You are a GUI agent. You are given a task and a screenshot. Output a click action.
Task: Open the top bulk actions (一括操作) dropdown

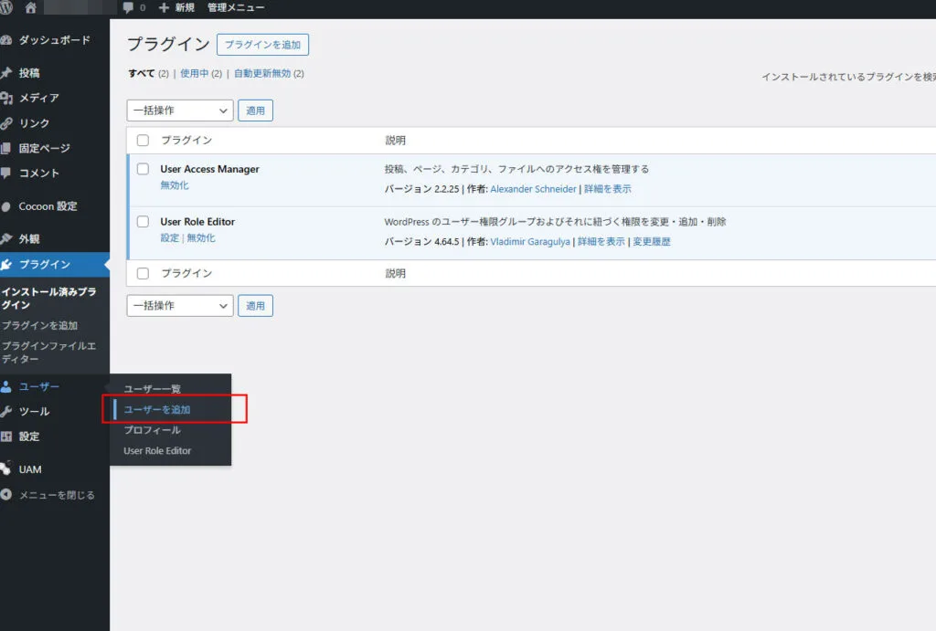[180, 110]
